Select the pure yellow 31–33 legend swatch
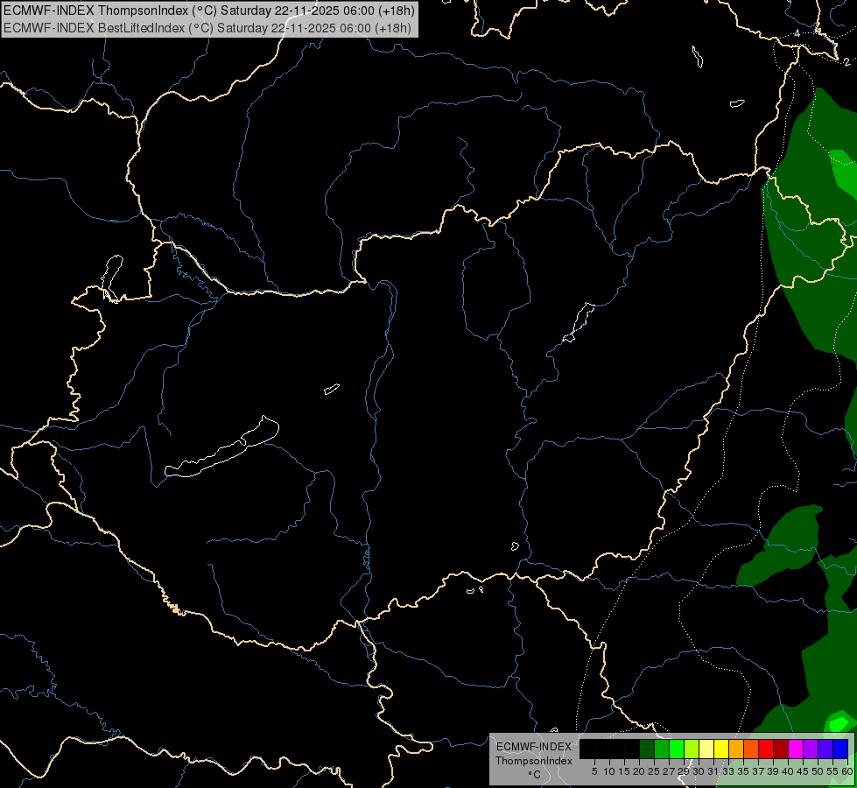Viewport: 857px width, 788px height. click(721, 749)
